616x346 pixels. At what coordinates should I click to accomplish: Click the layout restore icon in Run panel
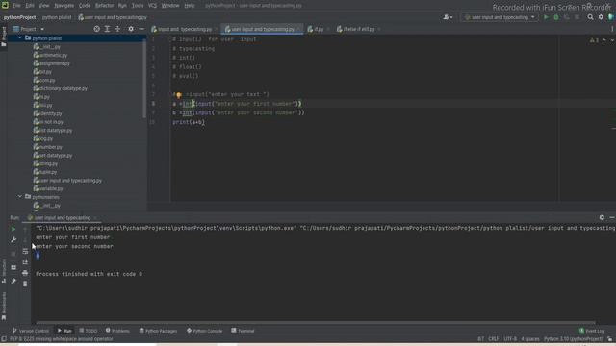coord(13,267)
